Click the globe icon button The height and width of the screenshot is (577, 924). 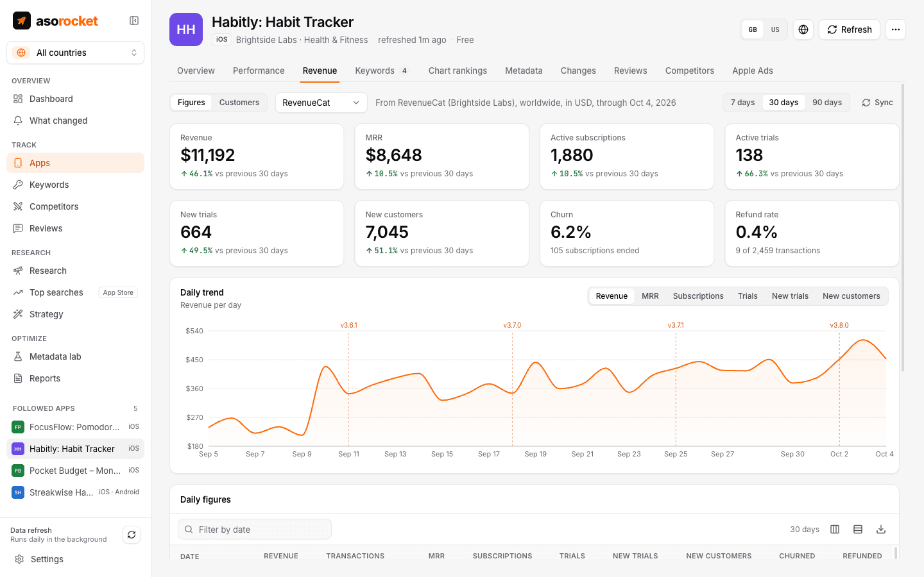click(803, 29)
